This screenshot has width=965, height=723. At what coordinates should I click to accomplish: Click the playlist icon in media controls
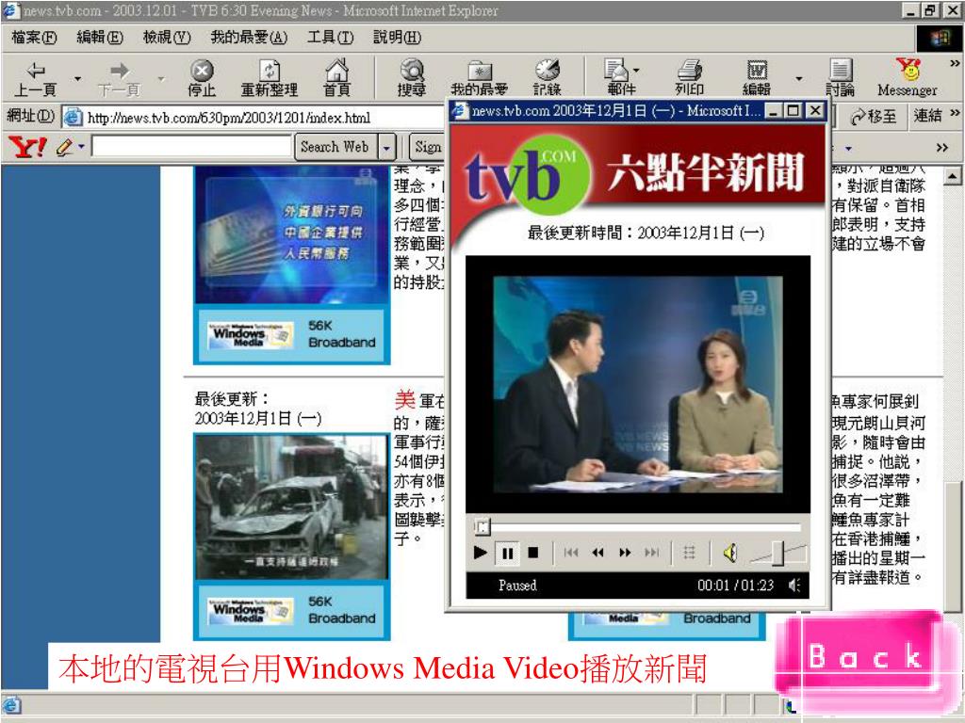pyautogui.click(x=689, y=553)
